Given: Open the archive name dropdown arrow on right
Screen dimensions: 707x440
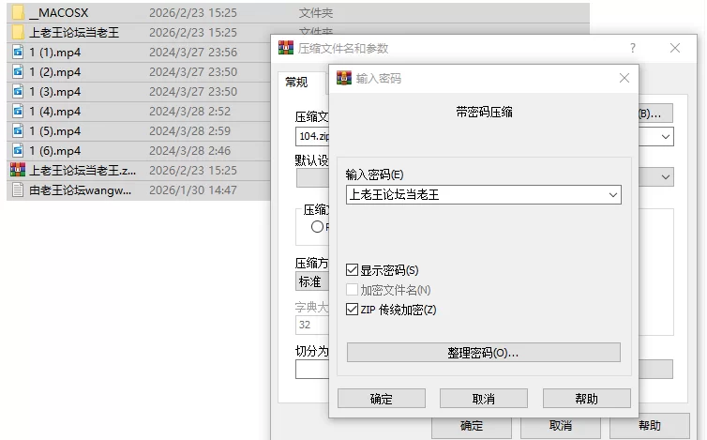Looking at the screenshot, I should pyautogui.click(x=666, y=136).
